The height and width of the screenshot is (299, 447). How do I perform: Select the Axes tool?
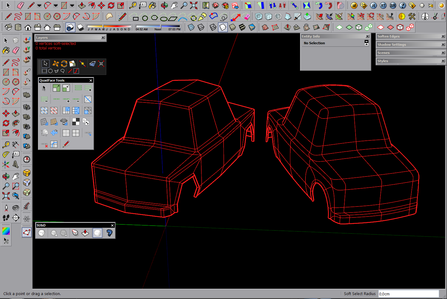point(6,164)
